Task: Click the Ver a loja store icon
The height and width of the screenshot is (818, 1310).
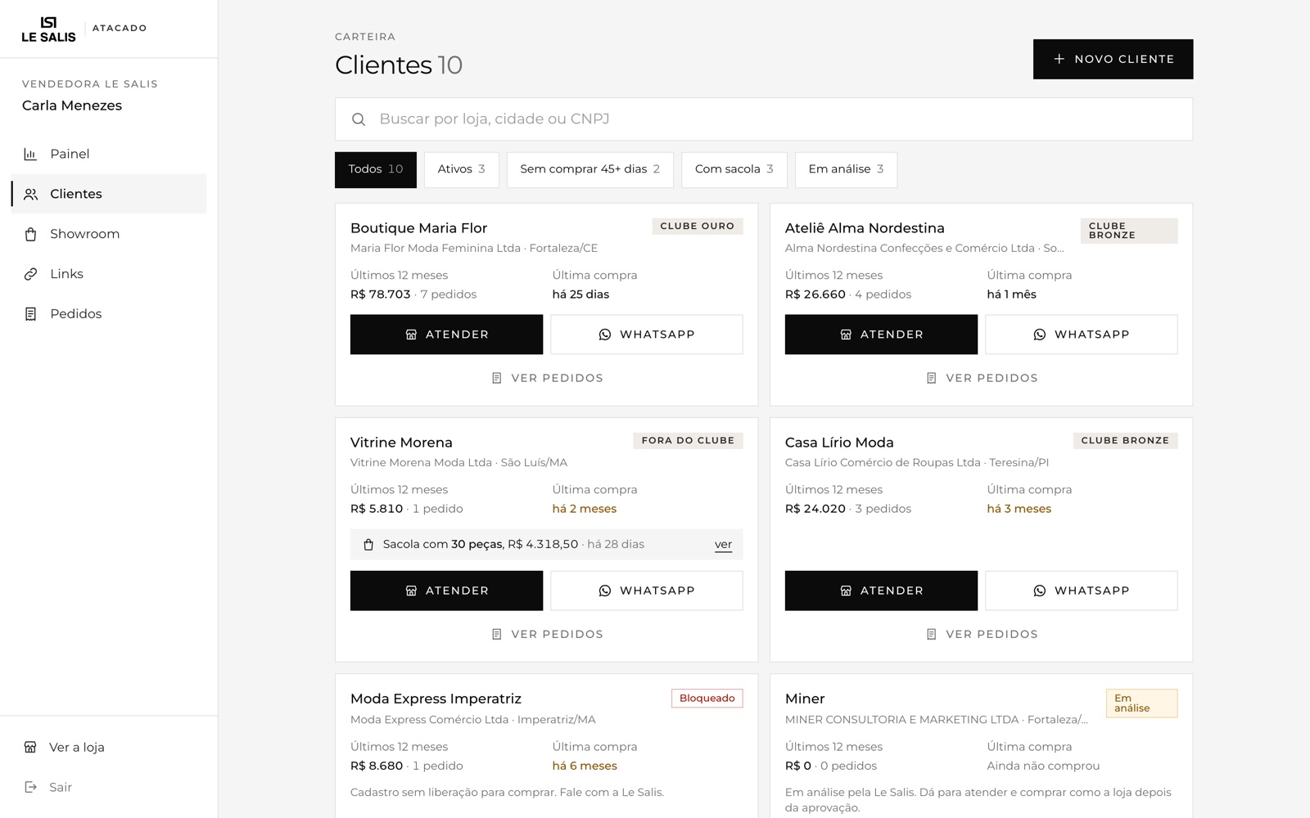Action: pyautogui.click(x=30, y=747)
